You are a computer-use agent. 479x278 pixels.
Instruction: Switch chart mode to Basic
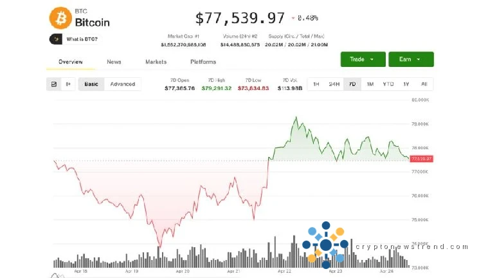[91, 84]
